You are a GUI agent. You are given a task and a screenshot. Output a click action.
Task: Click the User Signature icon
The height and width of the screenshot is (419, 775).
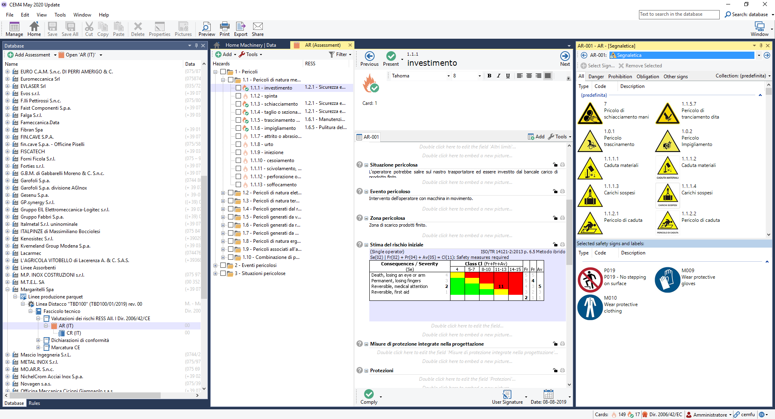(x=507, y=394)
